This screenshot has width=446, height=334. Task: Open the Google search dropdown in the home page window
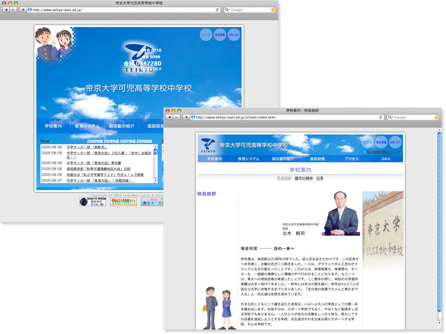coord(227,10)
